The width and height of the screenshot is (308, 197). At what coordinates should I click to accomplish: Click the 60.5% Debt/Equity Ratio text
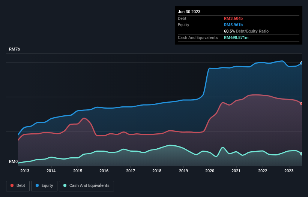(x=246, y=31)
